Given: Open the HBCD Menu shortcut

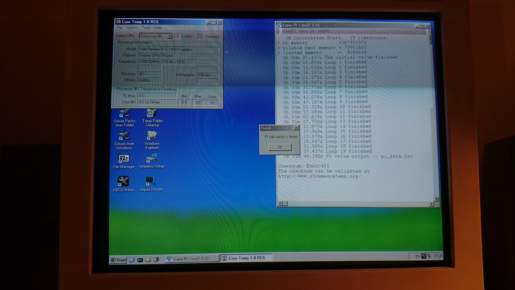Looking at the screenshot, I should pyautogui.click(x=123, y=184).
